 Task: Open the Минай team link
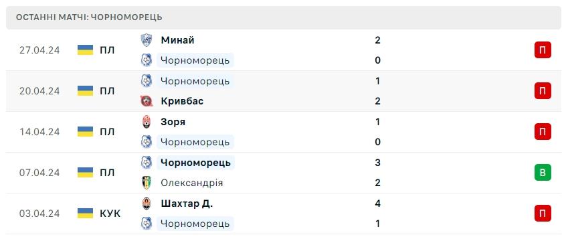(177, 40)
